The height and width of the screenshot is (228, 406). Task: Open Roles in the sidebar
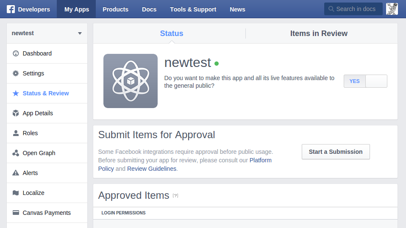point(47,133)
